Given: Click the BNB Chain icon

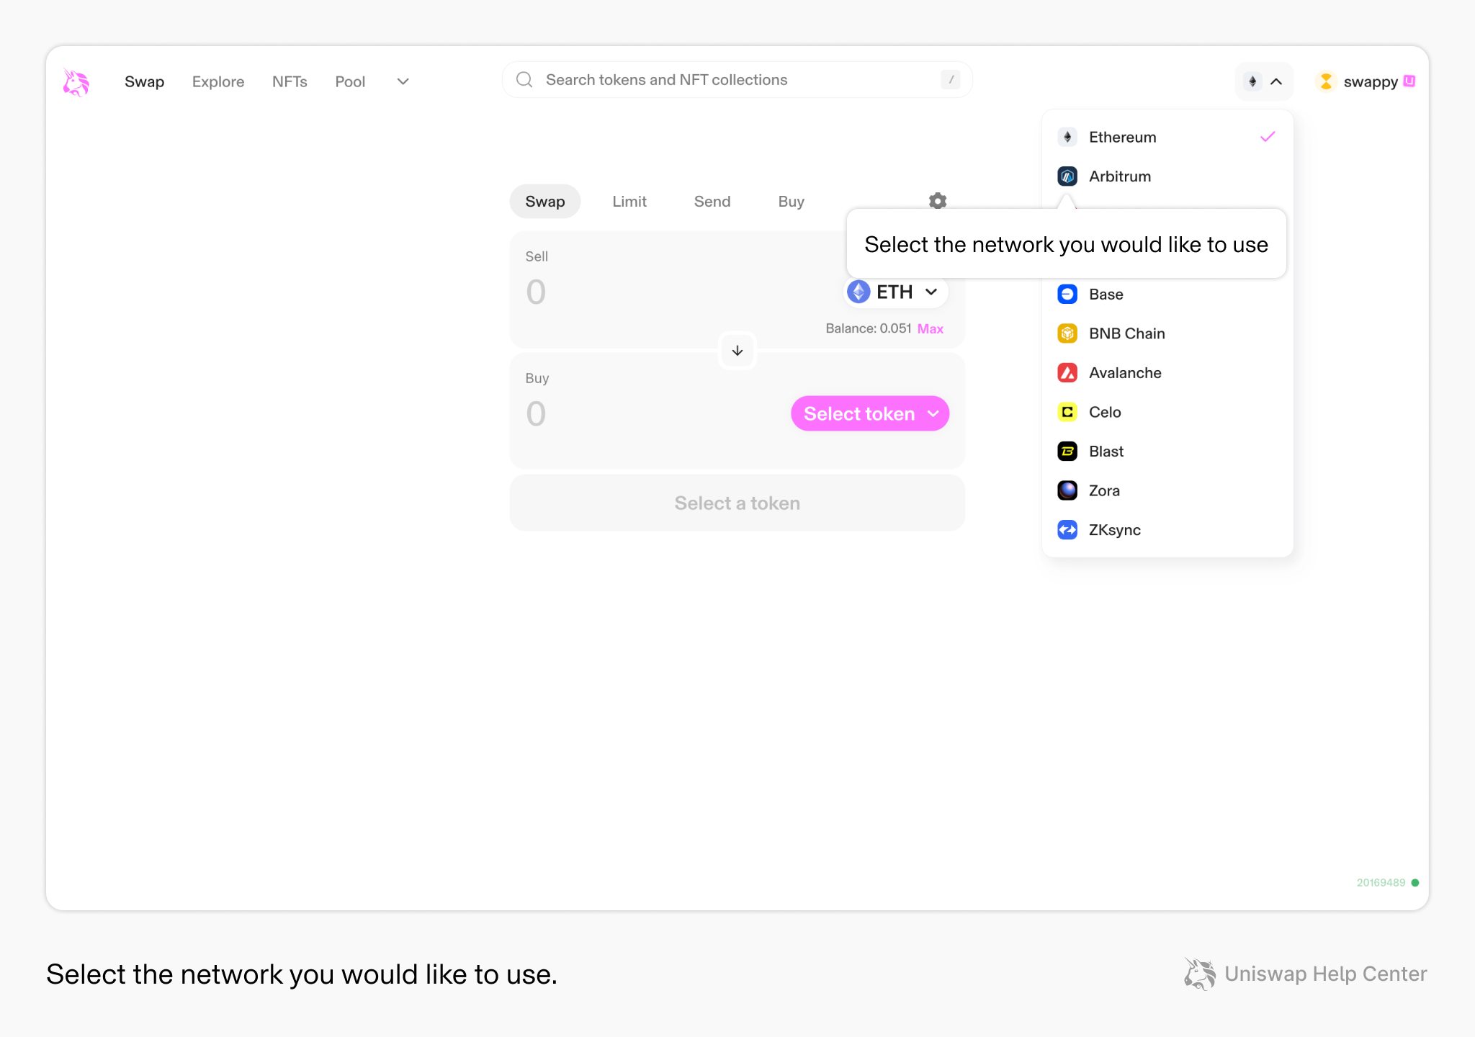Looking at the screenshot, I should (1067, 333).
